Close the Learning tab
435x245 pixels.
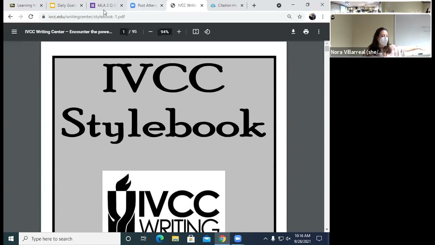tap(41, 5)
